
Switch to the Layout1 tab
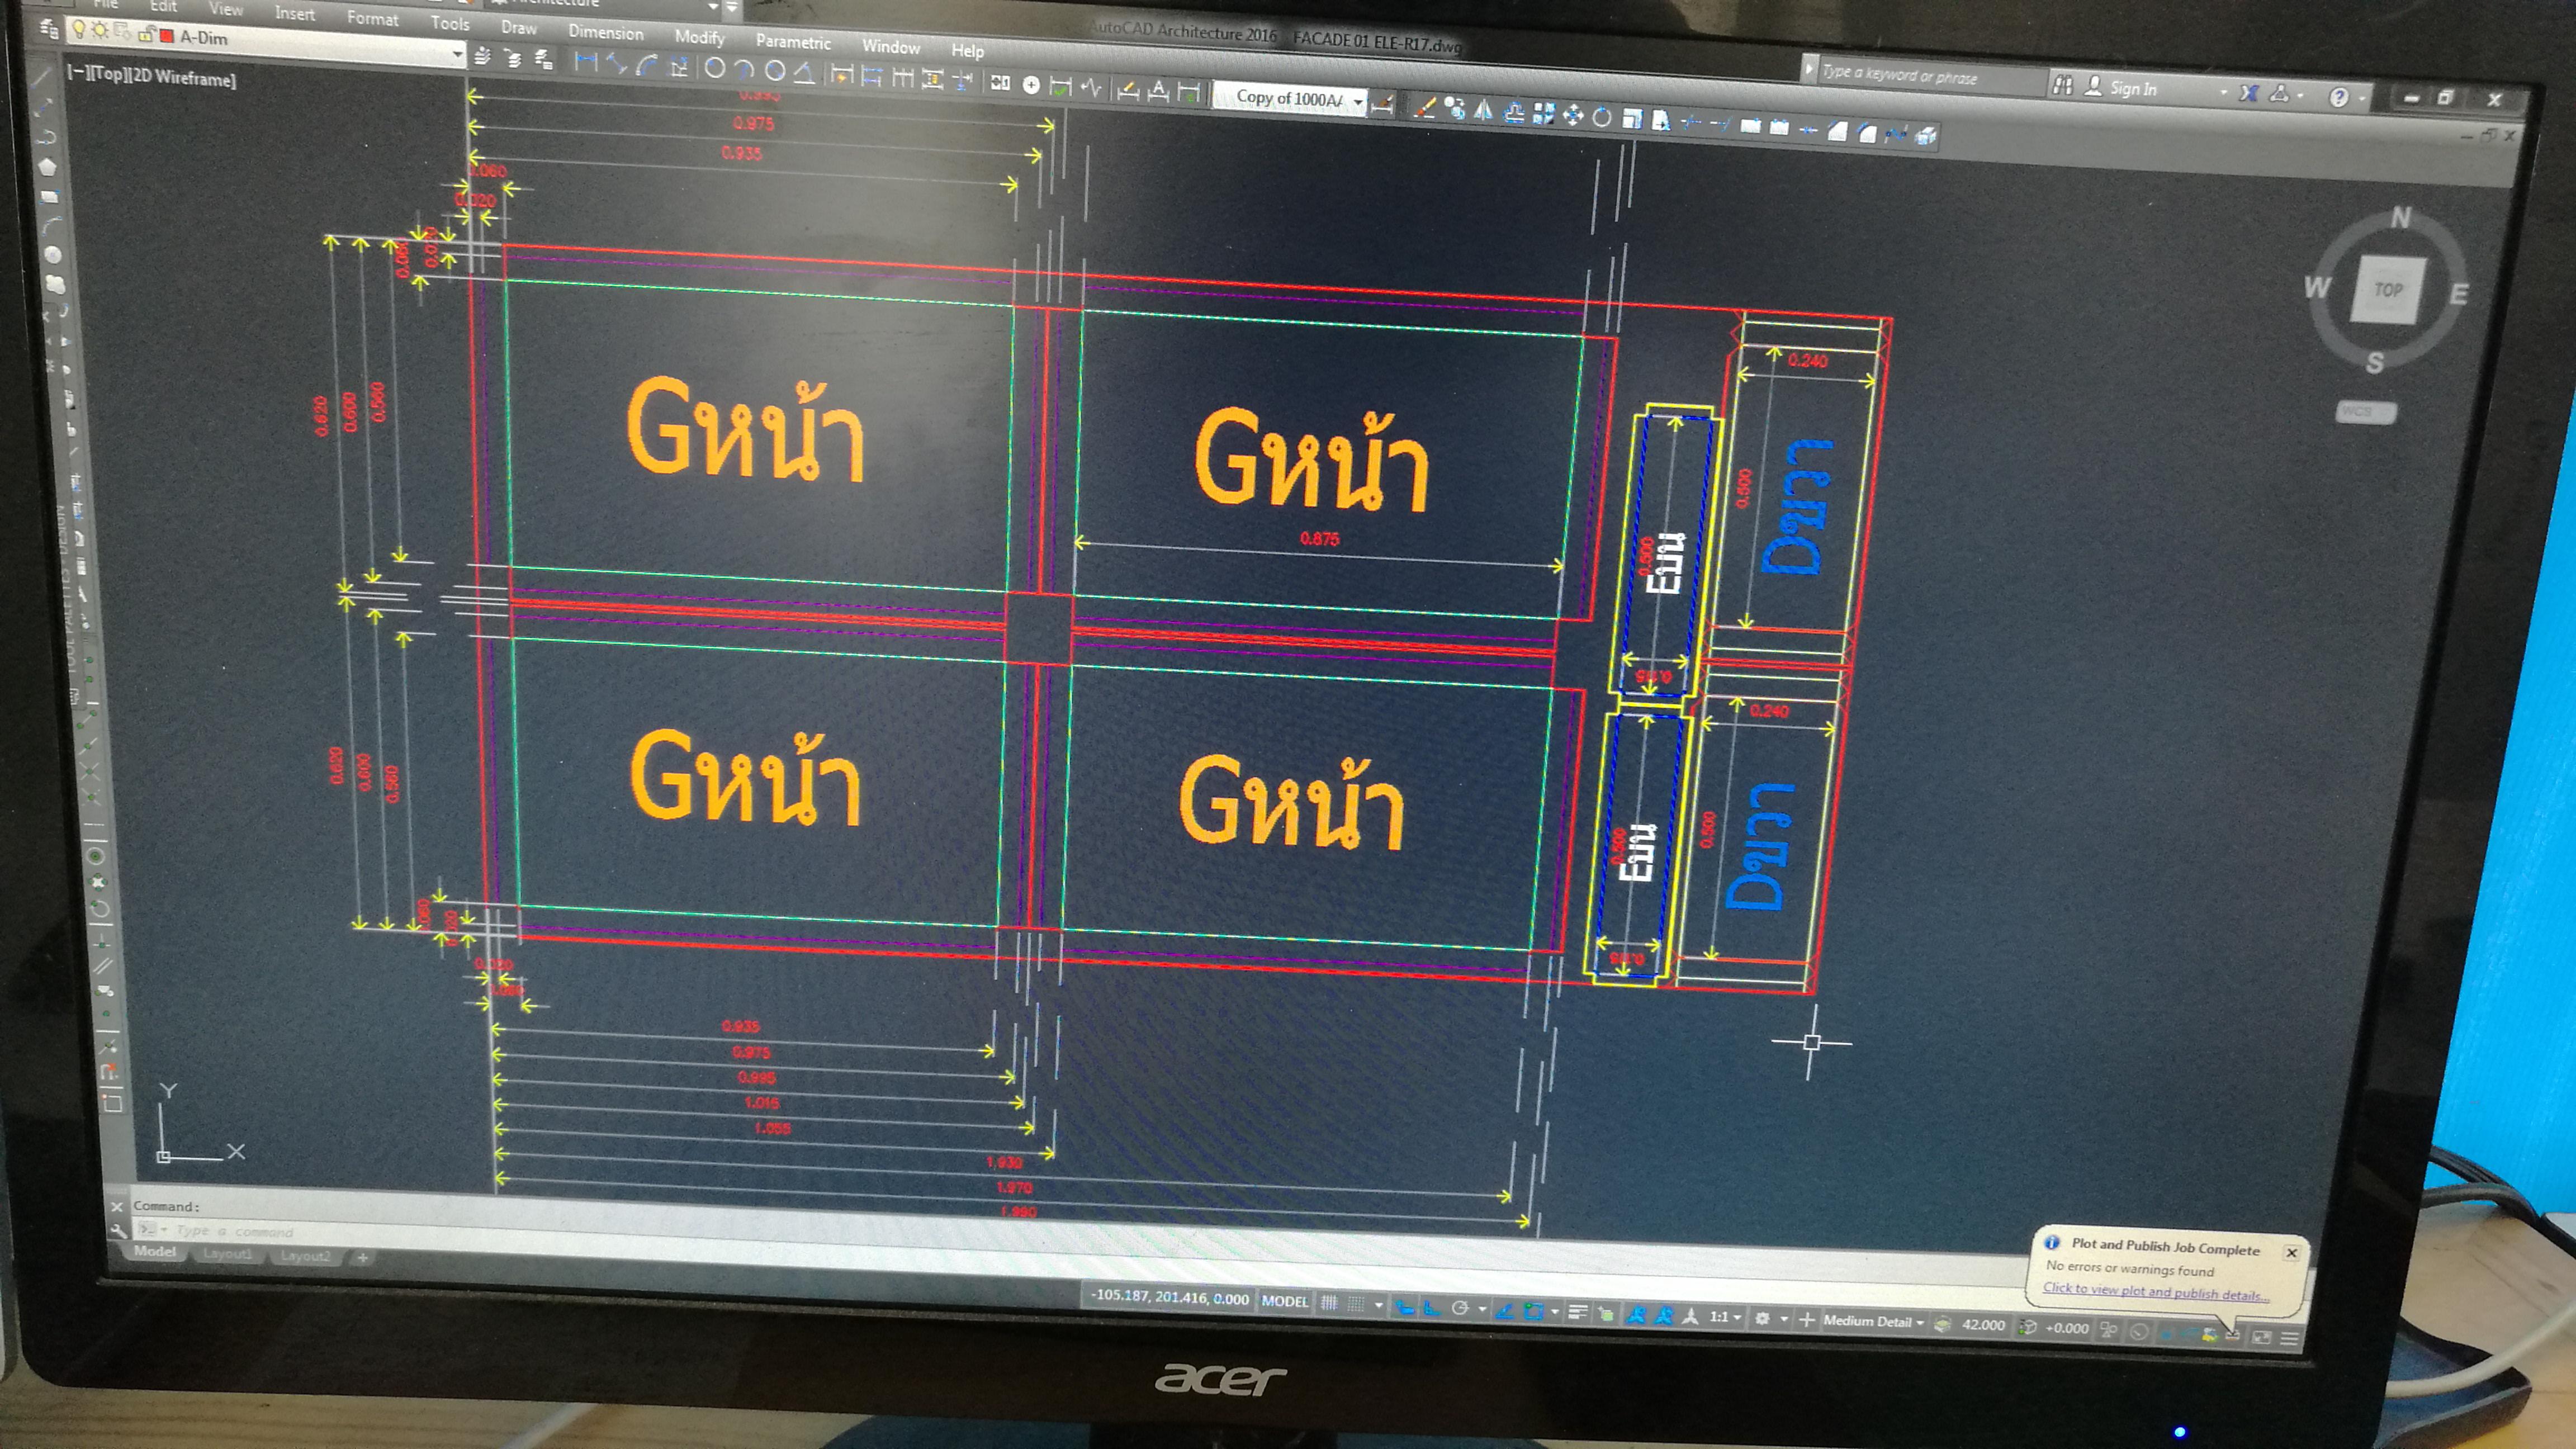228,1254
